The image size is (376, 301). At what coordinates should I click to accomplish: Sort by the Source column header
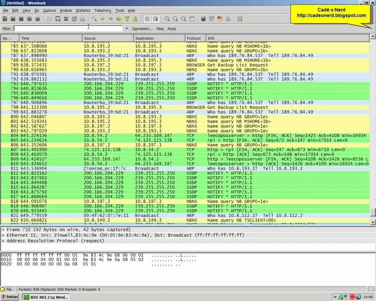point(108,38)
